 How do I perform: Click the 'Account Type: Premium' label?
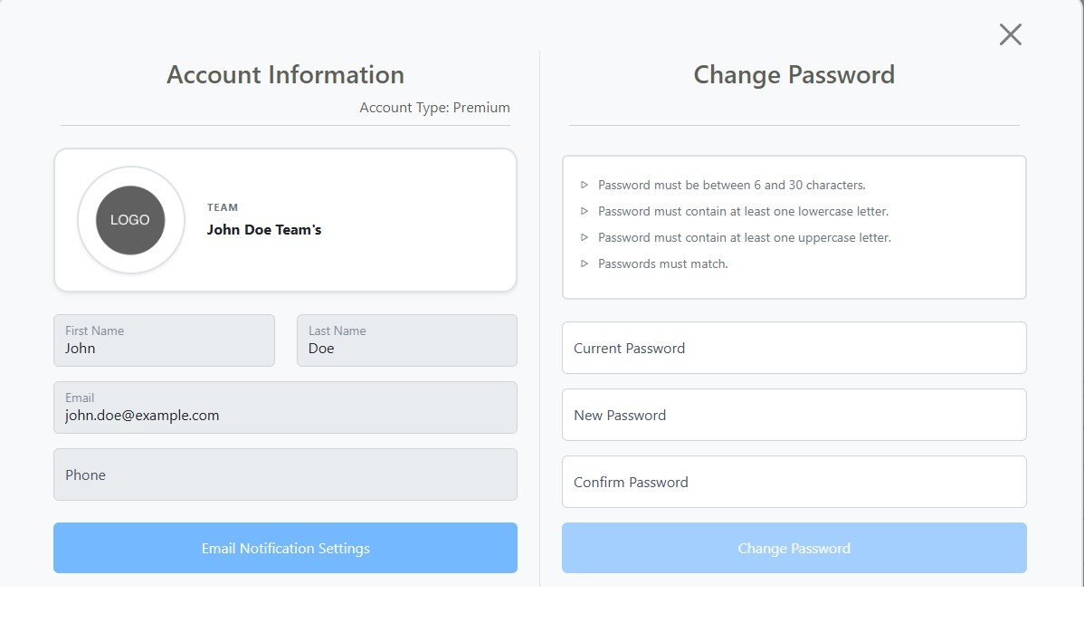point(434,108)
